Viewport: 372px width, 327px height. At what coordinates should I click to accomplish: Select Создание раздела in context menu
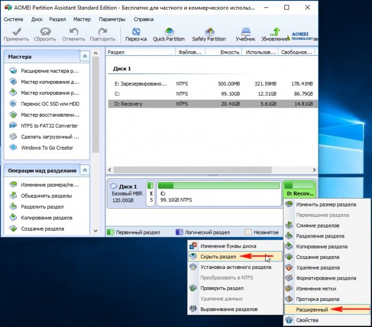327,257
